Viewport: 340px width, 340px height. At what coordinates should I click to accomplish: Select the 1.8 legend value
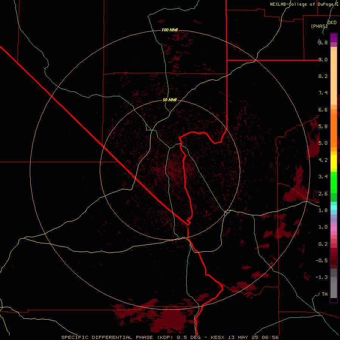pyautogui.click(x=323, y=210)
